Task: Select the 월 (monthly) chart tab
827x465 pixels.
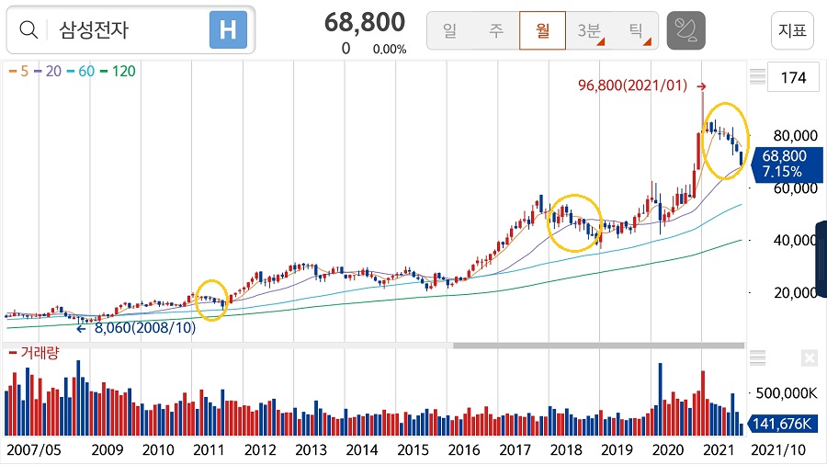Action: click(x=542, y=30)
